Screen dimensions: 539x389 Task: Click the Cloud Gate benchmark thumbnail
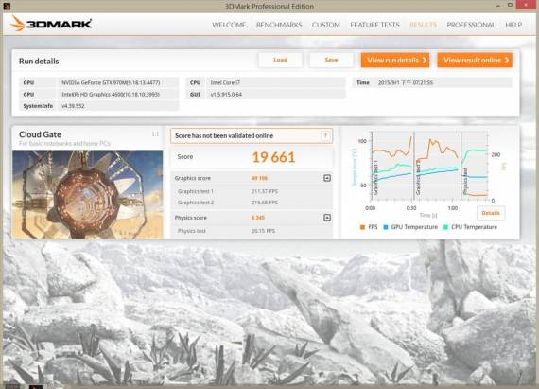(x=87, y=195)
